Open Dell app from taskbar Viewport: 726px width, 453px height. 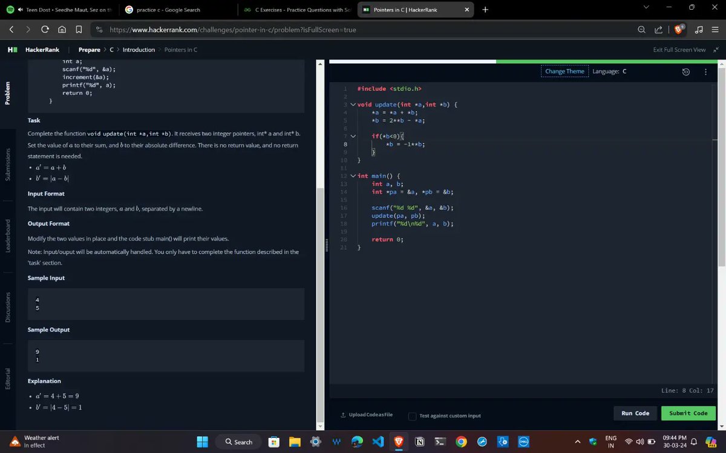[x=524, y=442]
